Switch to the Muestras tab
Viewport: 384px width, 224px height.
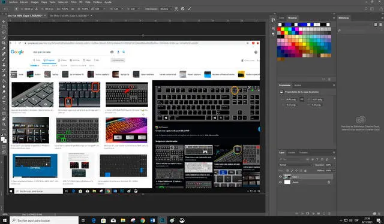[x=292, y=18]
